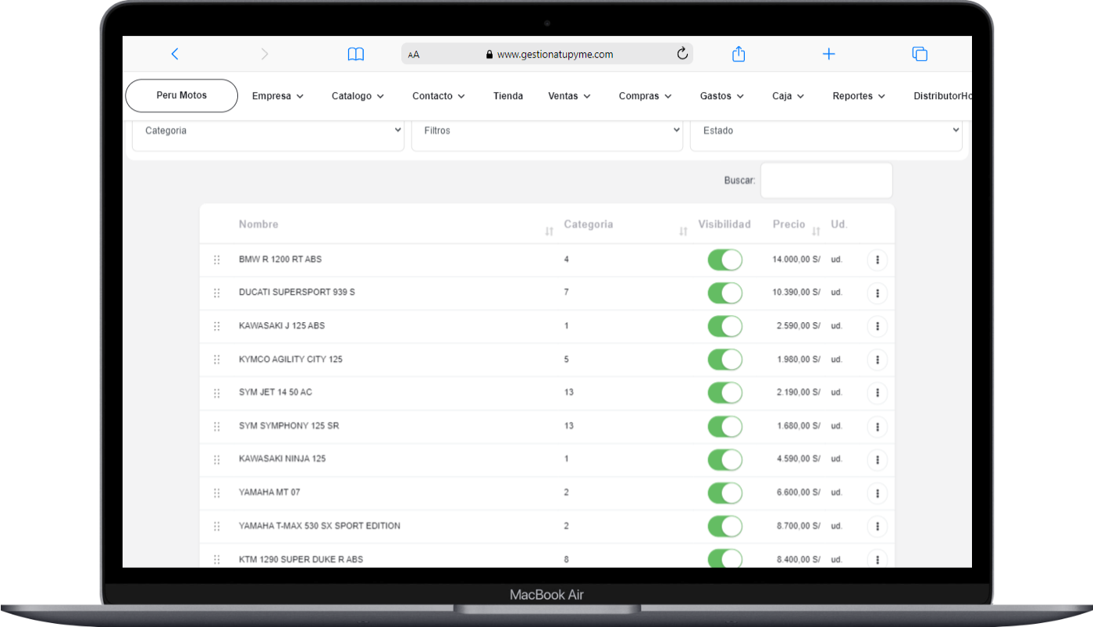Toggle visibility of KAWASAKI NINJA 125

tap(725, 460)
